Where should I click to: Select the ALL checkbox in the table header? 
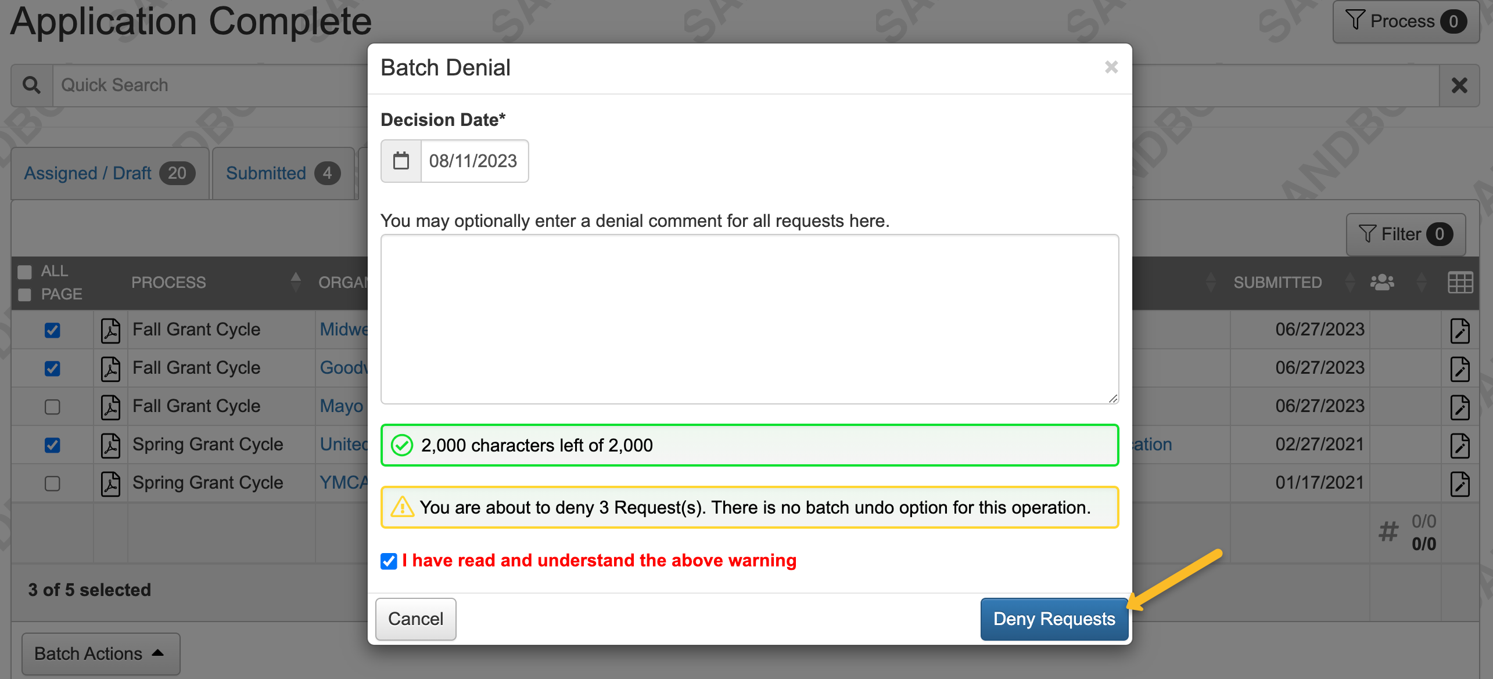tap(24, 270)
